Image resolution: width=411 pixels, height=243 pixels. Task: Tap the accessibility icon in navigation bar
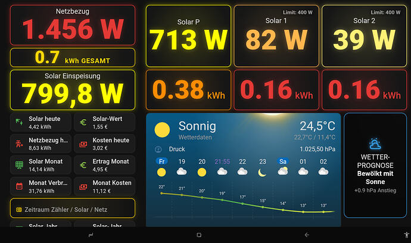click(x=407, y=235)
